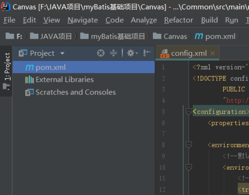Hide the Project tool window panel
Viewport: 249px width, 195px height.
tap(147, 53)
